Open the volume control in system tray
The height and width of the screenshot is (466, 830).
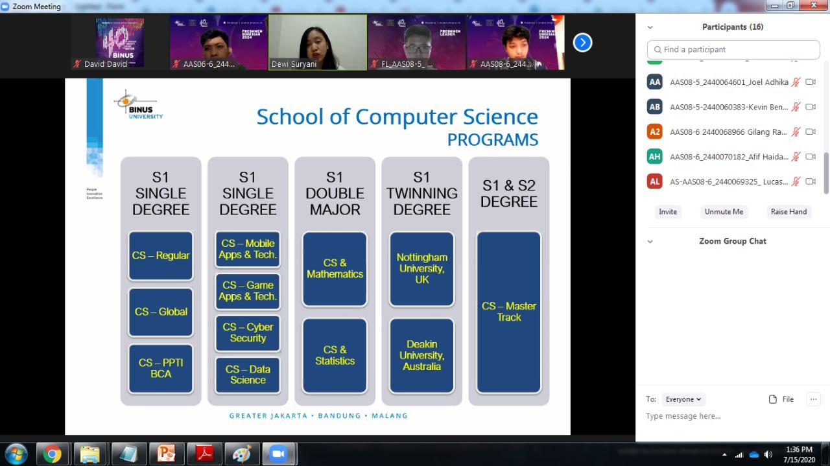click(x=768, y=454)
